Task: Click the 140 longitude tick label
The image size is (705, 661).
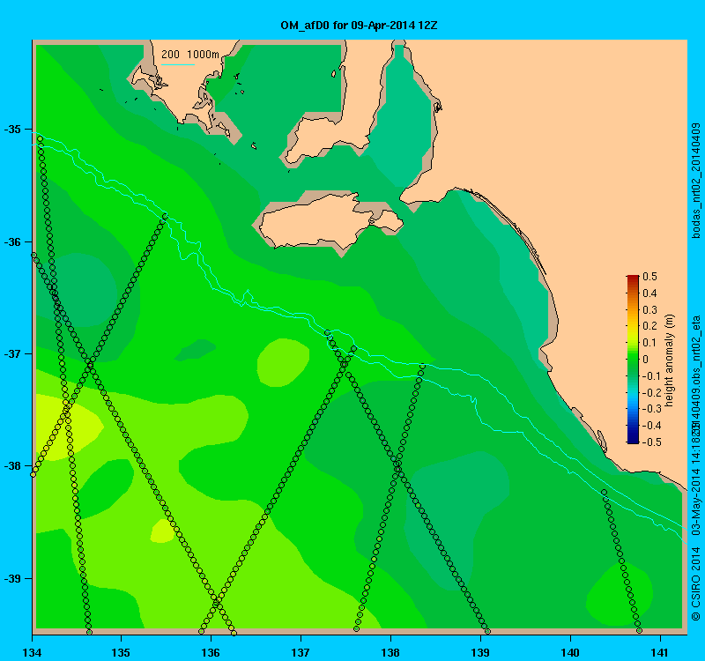Action: coord(570,652)
